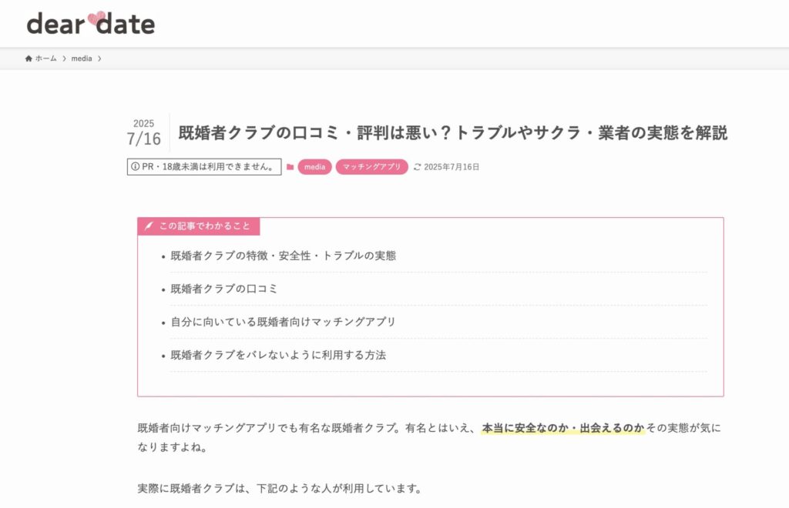The width and height of the screenshot is (789, 508).
Task: Click the chevron after media breadcrumb
Action: [99, 58]
